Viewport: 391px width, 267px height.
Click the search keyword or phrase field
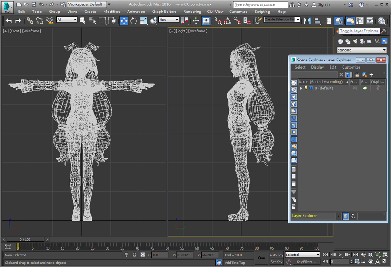point(260,4)
